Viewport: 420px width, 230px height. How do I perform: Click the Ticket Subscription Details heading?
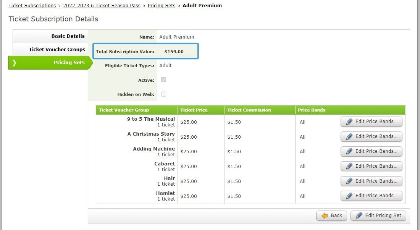coord(53,19)
